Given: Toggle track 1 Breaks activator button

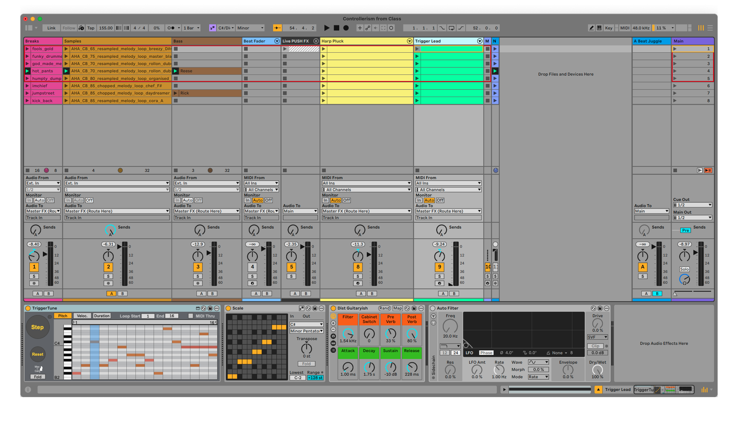Looking at the screenshot, I should click(x=34, y=267).
